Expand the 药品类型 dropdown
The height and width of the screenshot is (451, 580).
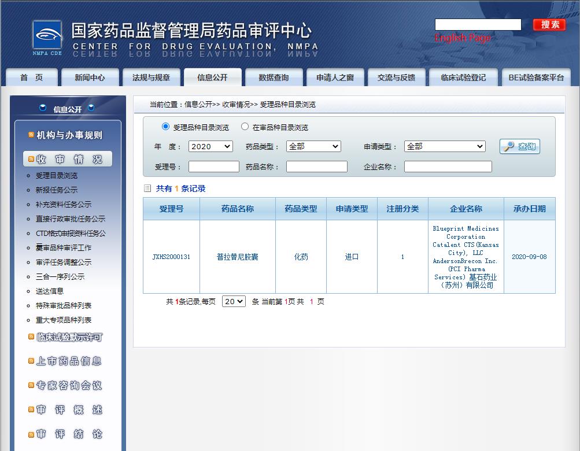click(313, 147)
